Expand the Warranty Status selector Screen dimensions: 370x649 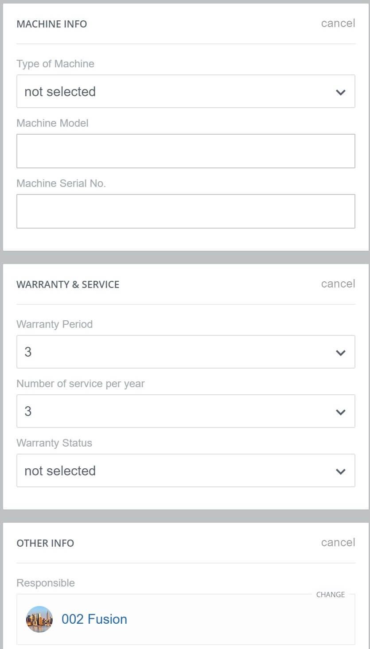[186, 470]
